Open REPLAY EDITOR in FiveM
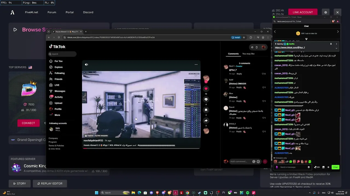350x196 pixels. click(x=50, y=183)
